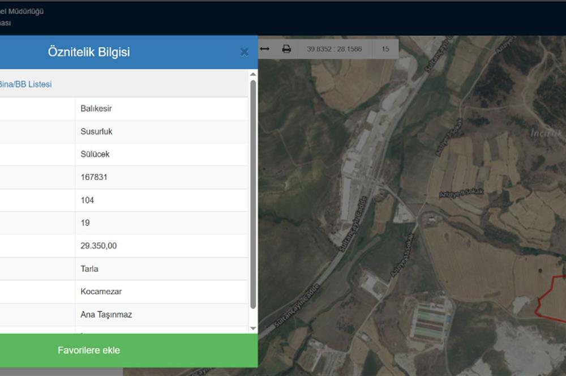
Task: Click the horizontal measure arrow icon
Action: point(264,49)
